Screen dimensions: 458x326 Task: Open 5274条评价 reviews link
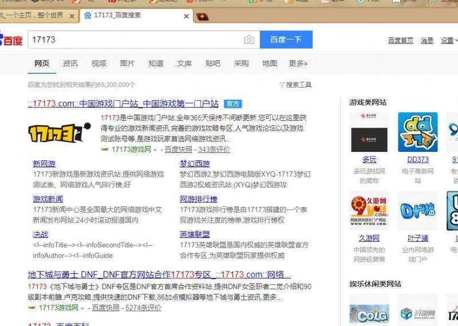tap(143, 308)
